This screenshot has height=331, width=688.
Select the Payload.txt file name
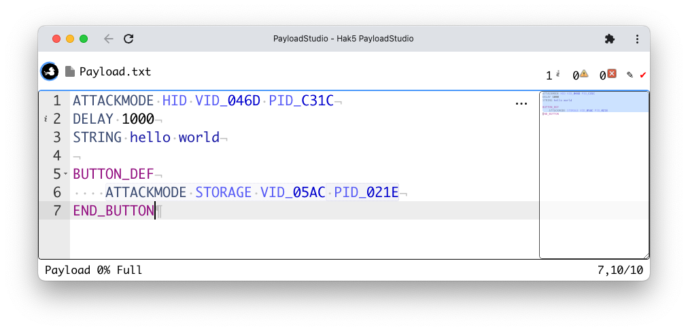115,71
